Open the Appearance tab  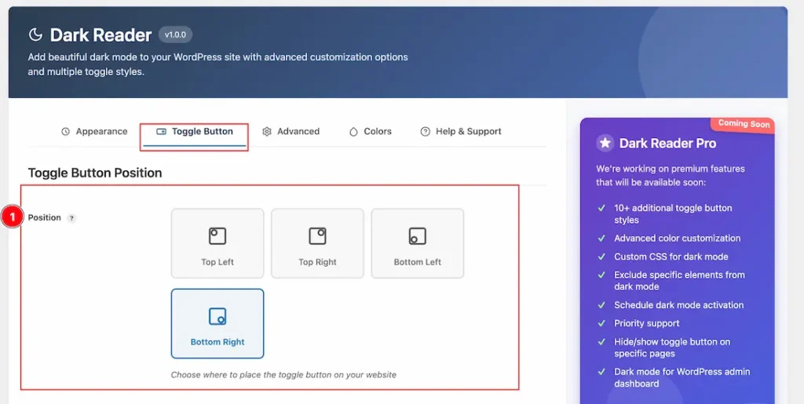point(94,132)
